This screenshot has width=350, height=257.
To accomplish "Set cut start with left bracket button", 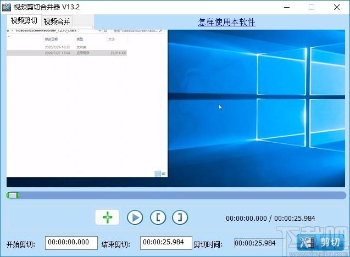I will pos(158,217).
